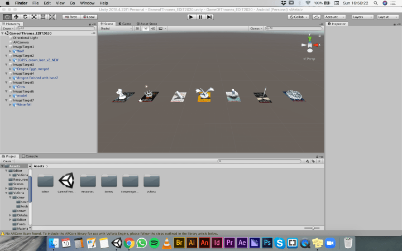Click Search by Label icon in Project
The width and height of the screenshot is (402, 251).
point(313,161)
